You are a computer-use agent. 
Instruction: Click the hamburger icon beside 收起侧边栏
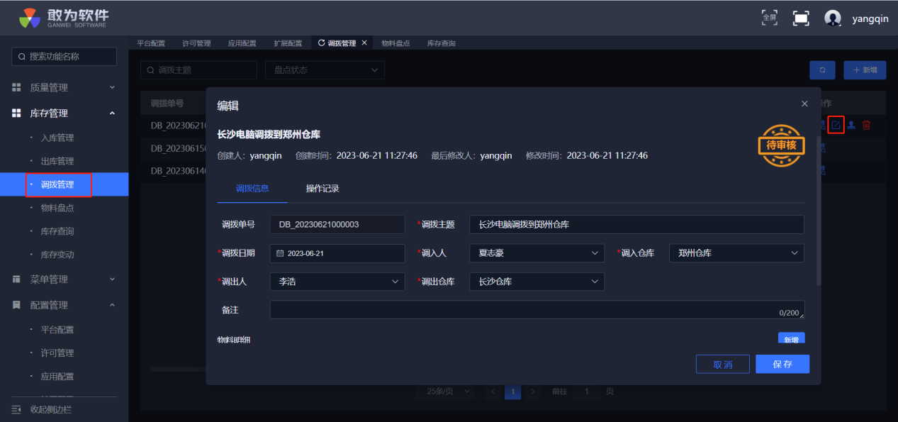(x=16, y=409)
